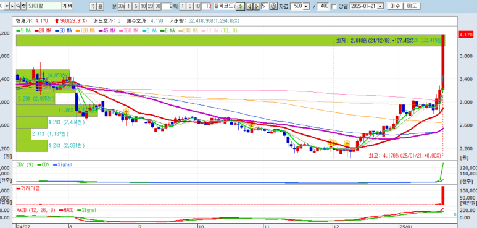Screen dimensions: 477x228
Task: Select the 월 monthly period button
Action: tap(101, 6)
